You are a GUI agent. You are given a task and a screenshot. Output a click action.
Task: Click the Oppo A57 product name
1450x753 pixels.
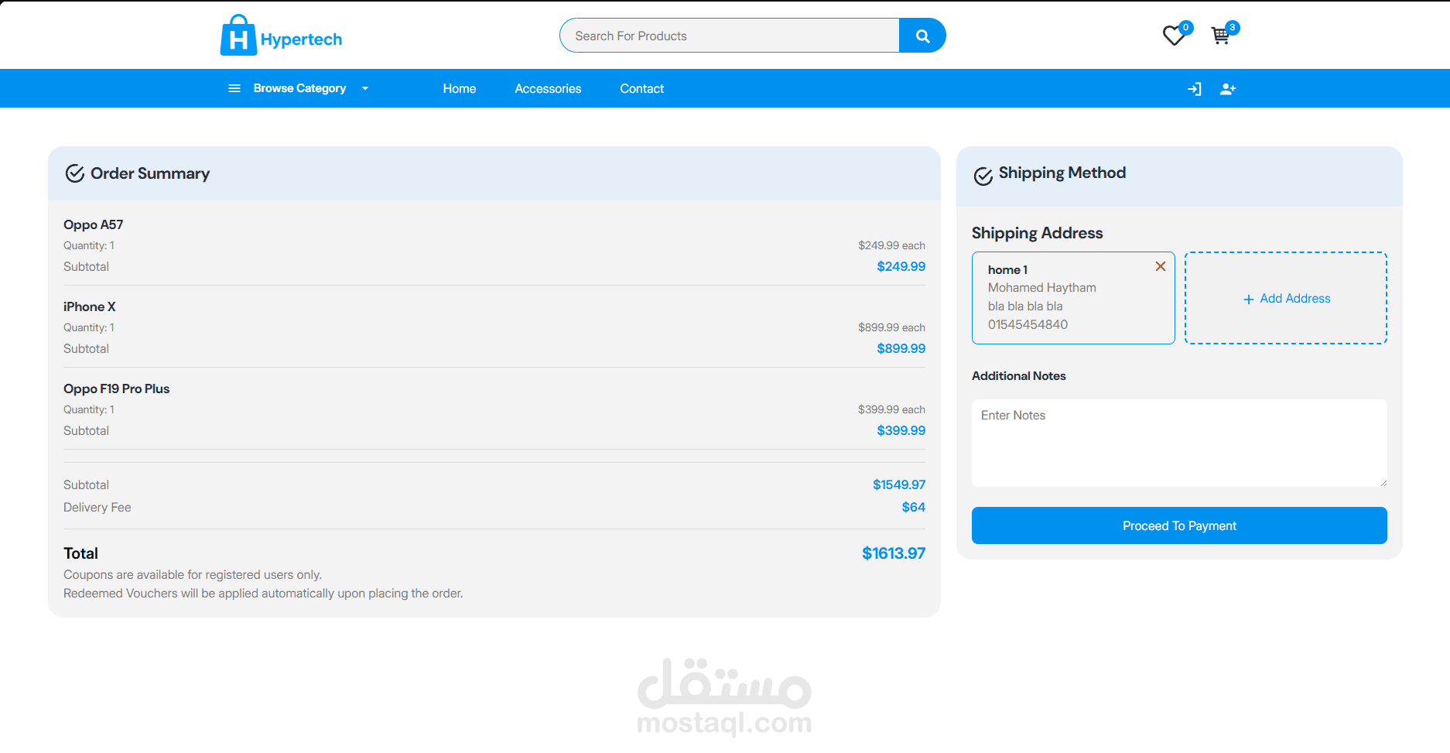(x=94, y=224)
